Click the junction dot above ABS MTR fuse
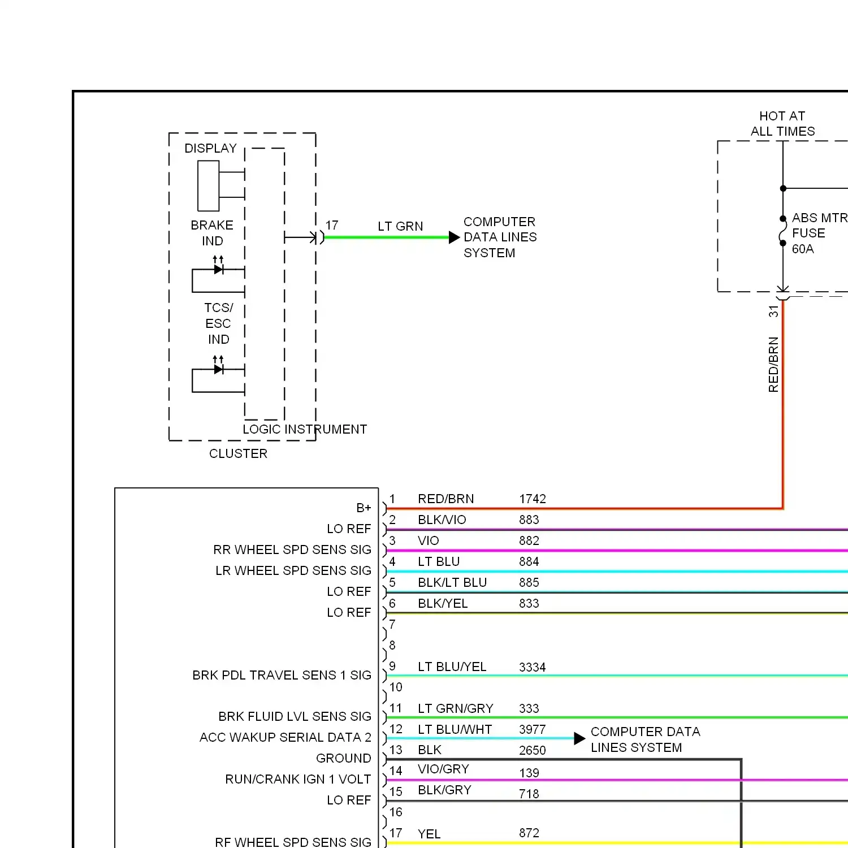 point(783,188)
